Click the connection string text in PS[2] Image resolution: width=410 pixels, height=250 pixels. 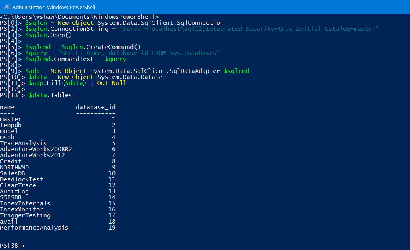click(x=249, y=29)
